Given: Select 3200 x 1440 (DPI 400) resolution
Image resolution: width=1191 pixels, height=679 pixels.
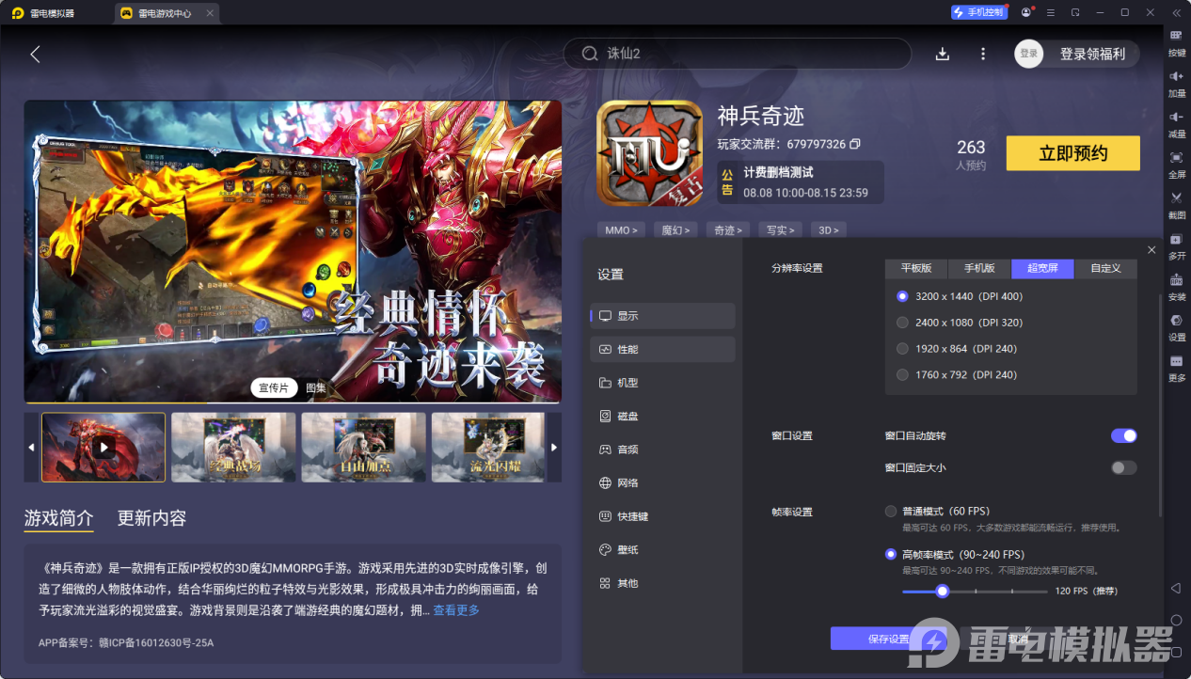Looking at the screenshot, I should [x=903, y=296].
